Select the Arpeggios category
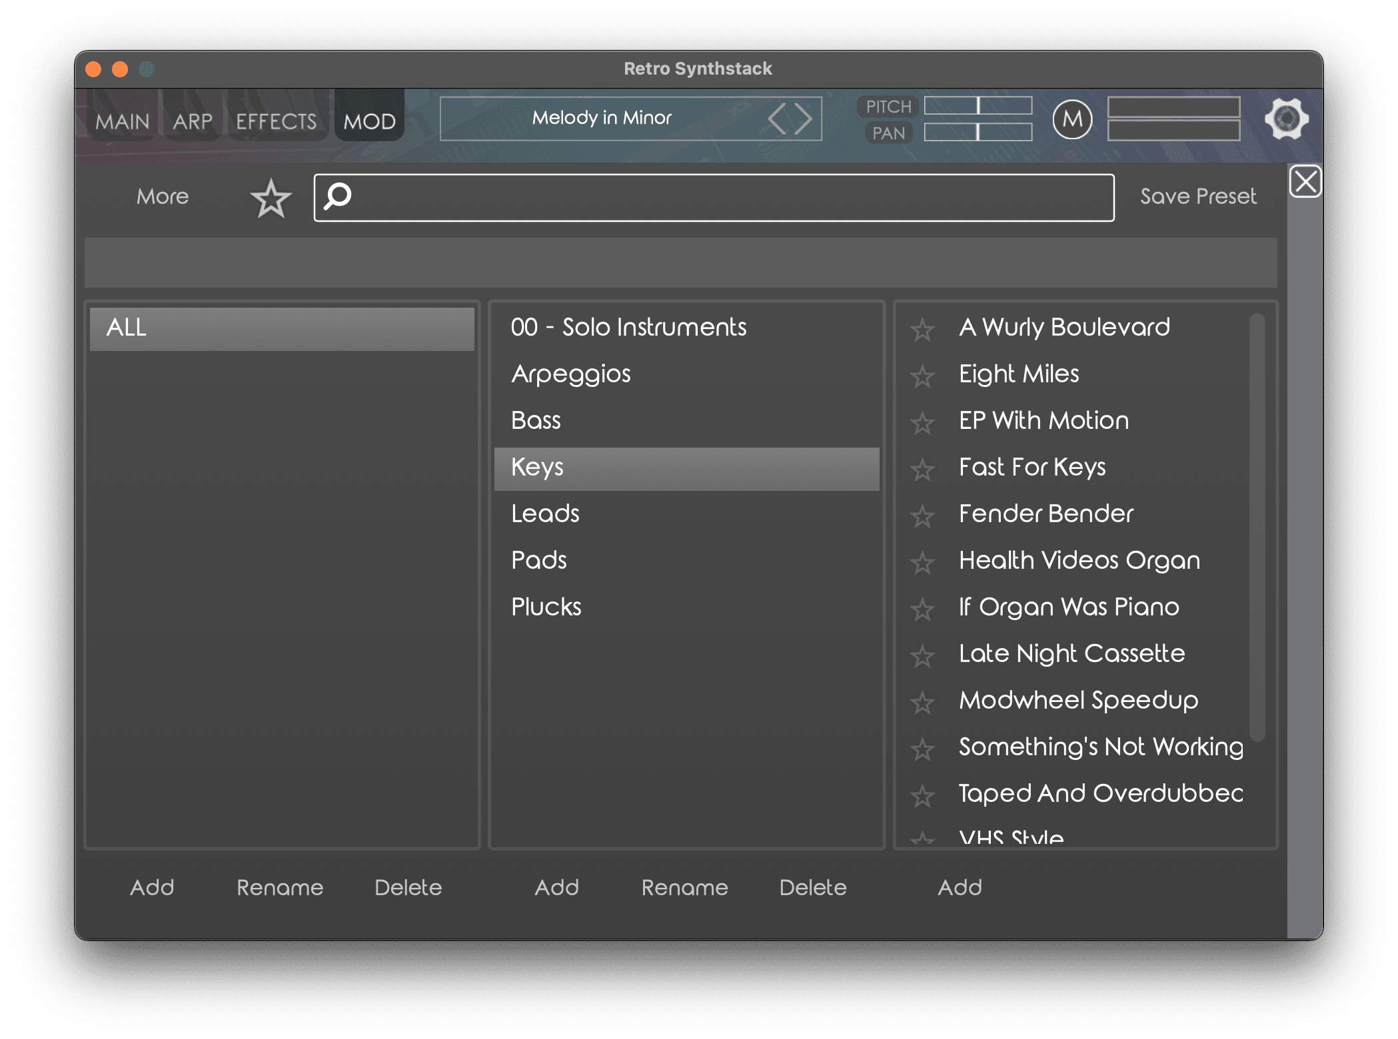 [571, 374]
